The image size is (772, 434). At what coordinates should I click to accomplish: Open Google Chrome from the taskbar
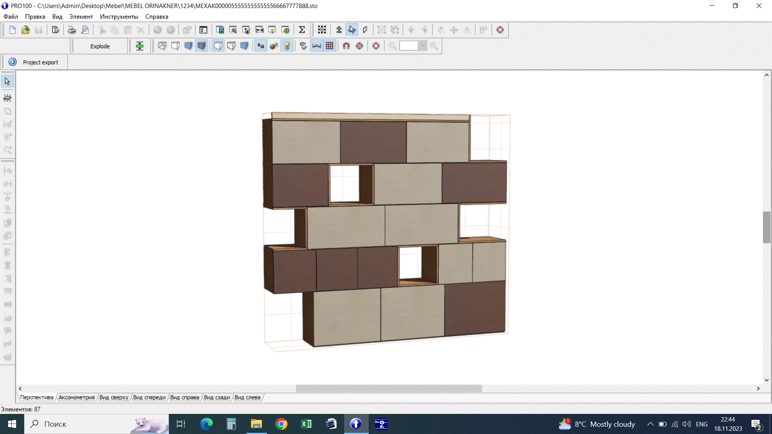281,424
